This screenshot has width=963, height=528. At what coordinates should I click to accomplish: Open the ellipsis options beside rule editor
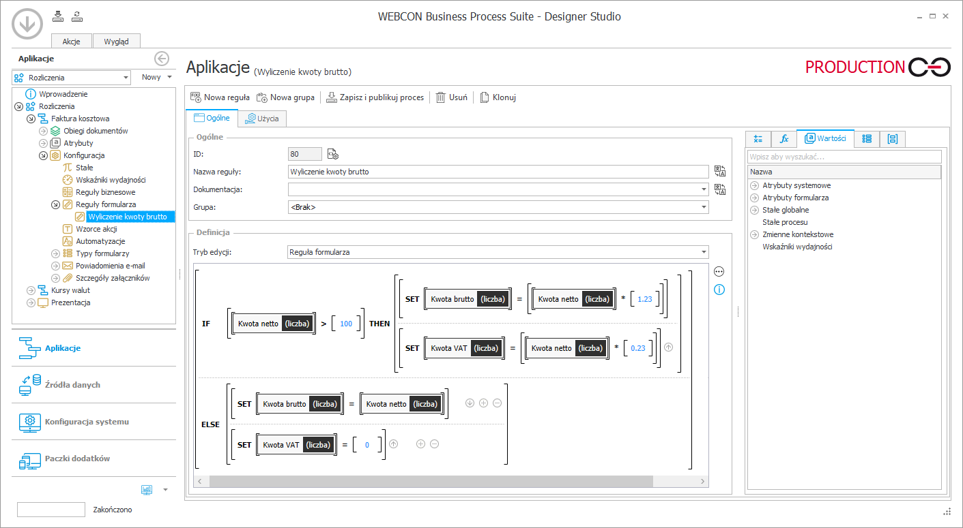point(719,271)
